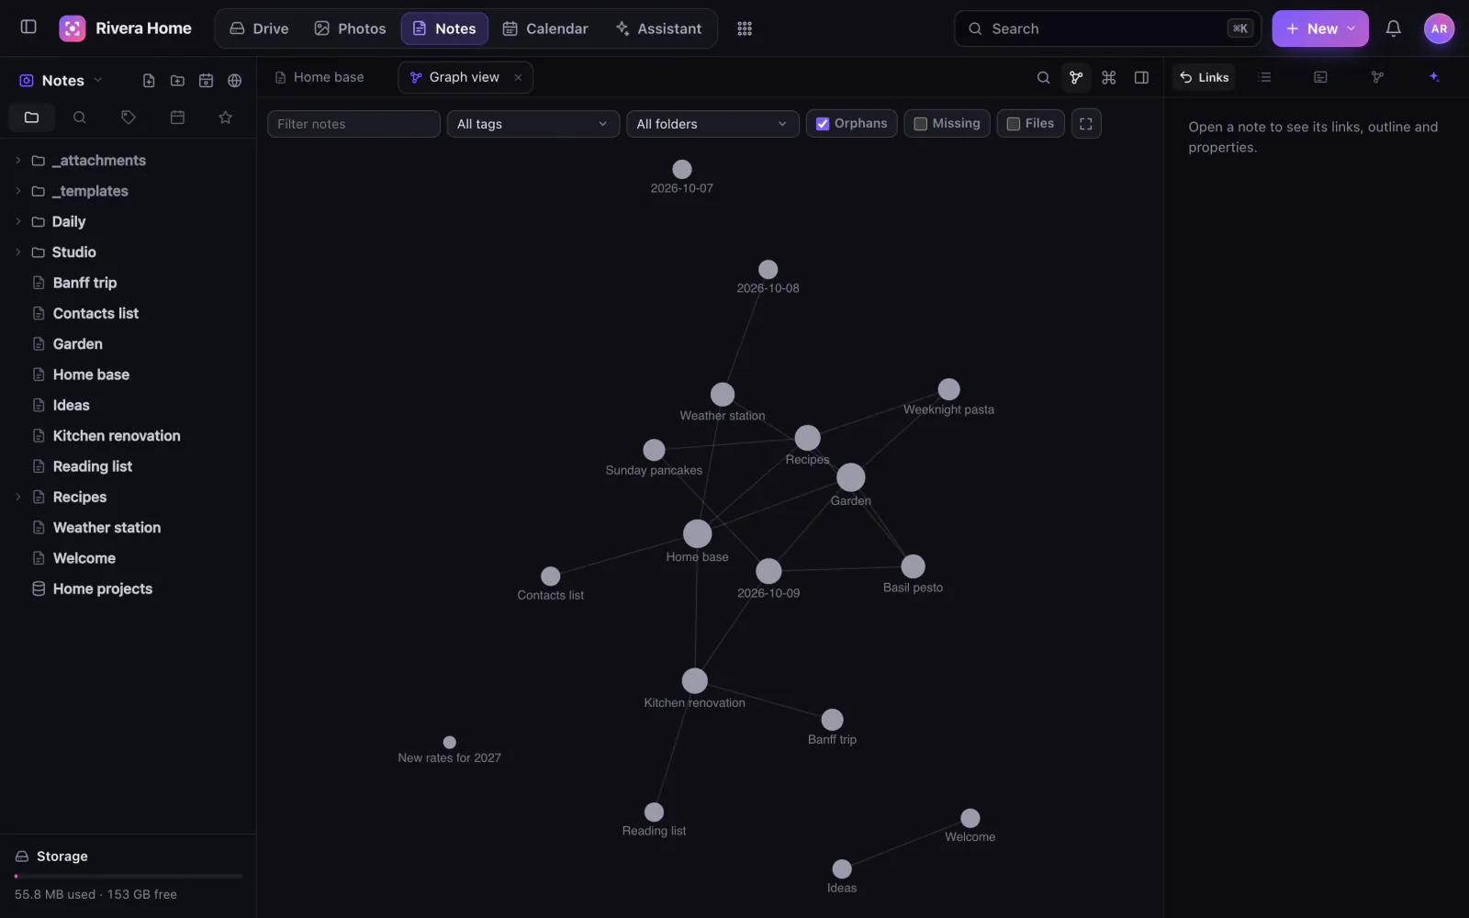The width and height of the screenshot is (1469, 918).
Task: Expand the _templates folder
Action: point(17,191)
